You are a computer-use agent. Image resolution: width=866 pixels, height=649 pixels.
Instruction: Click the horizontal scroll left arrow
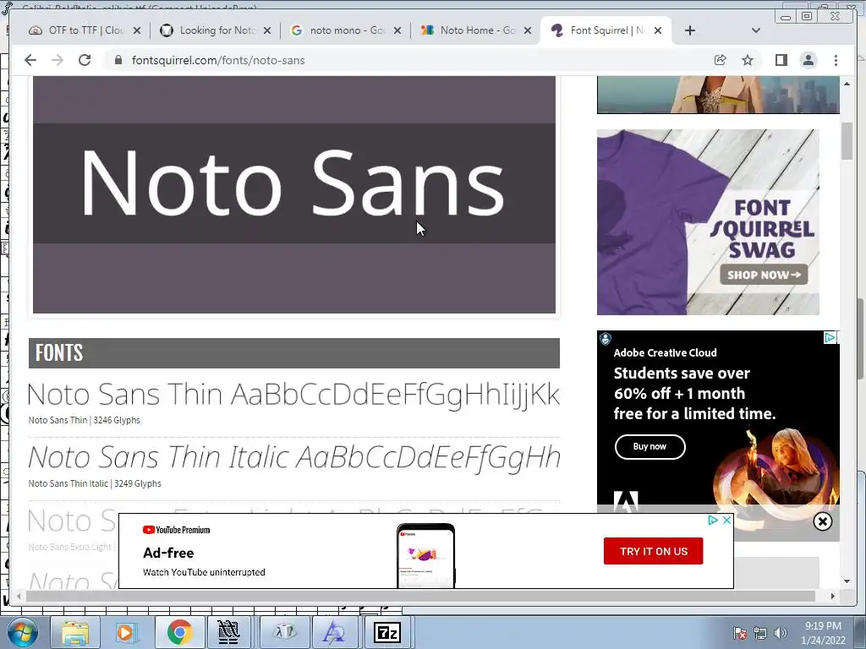19,596
